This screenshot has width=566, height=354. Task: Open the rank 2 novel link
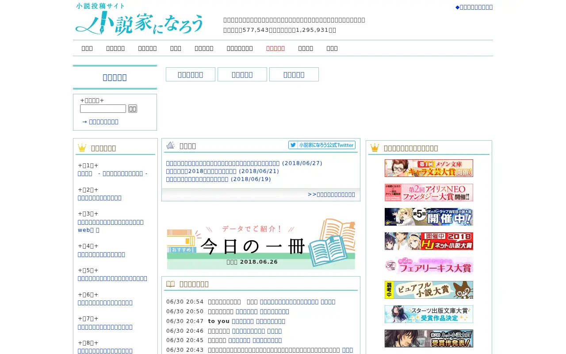coord(99,198)
